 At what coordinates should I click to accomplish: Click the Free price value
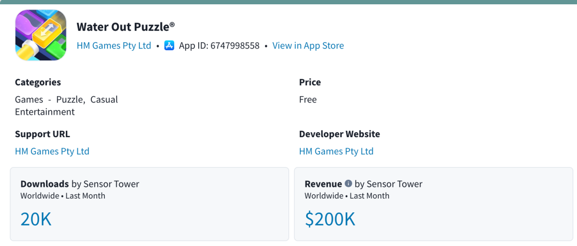point(308,100)
